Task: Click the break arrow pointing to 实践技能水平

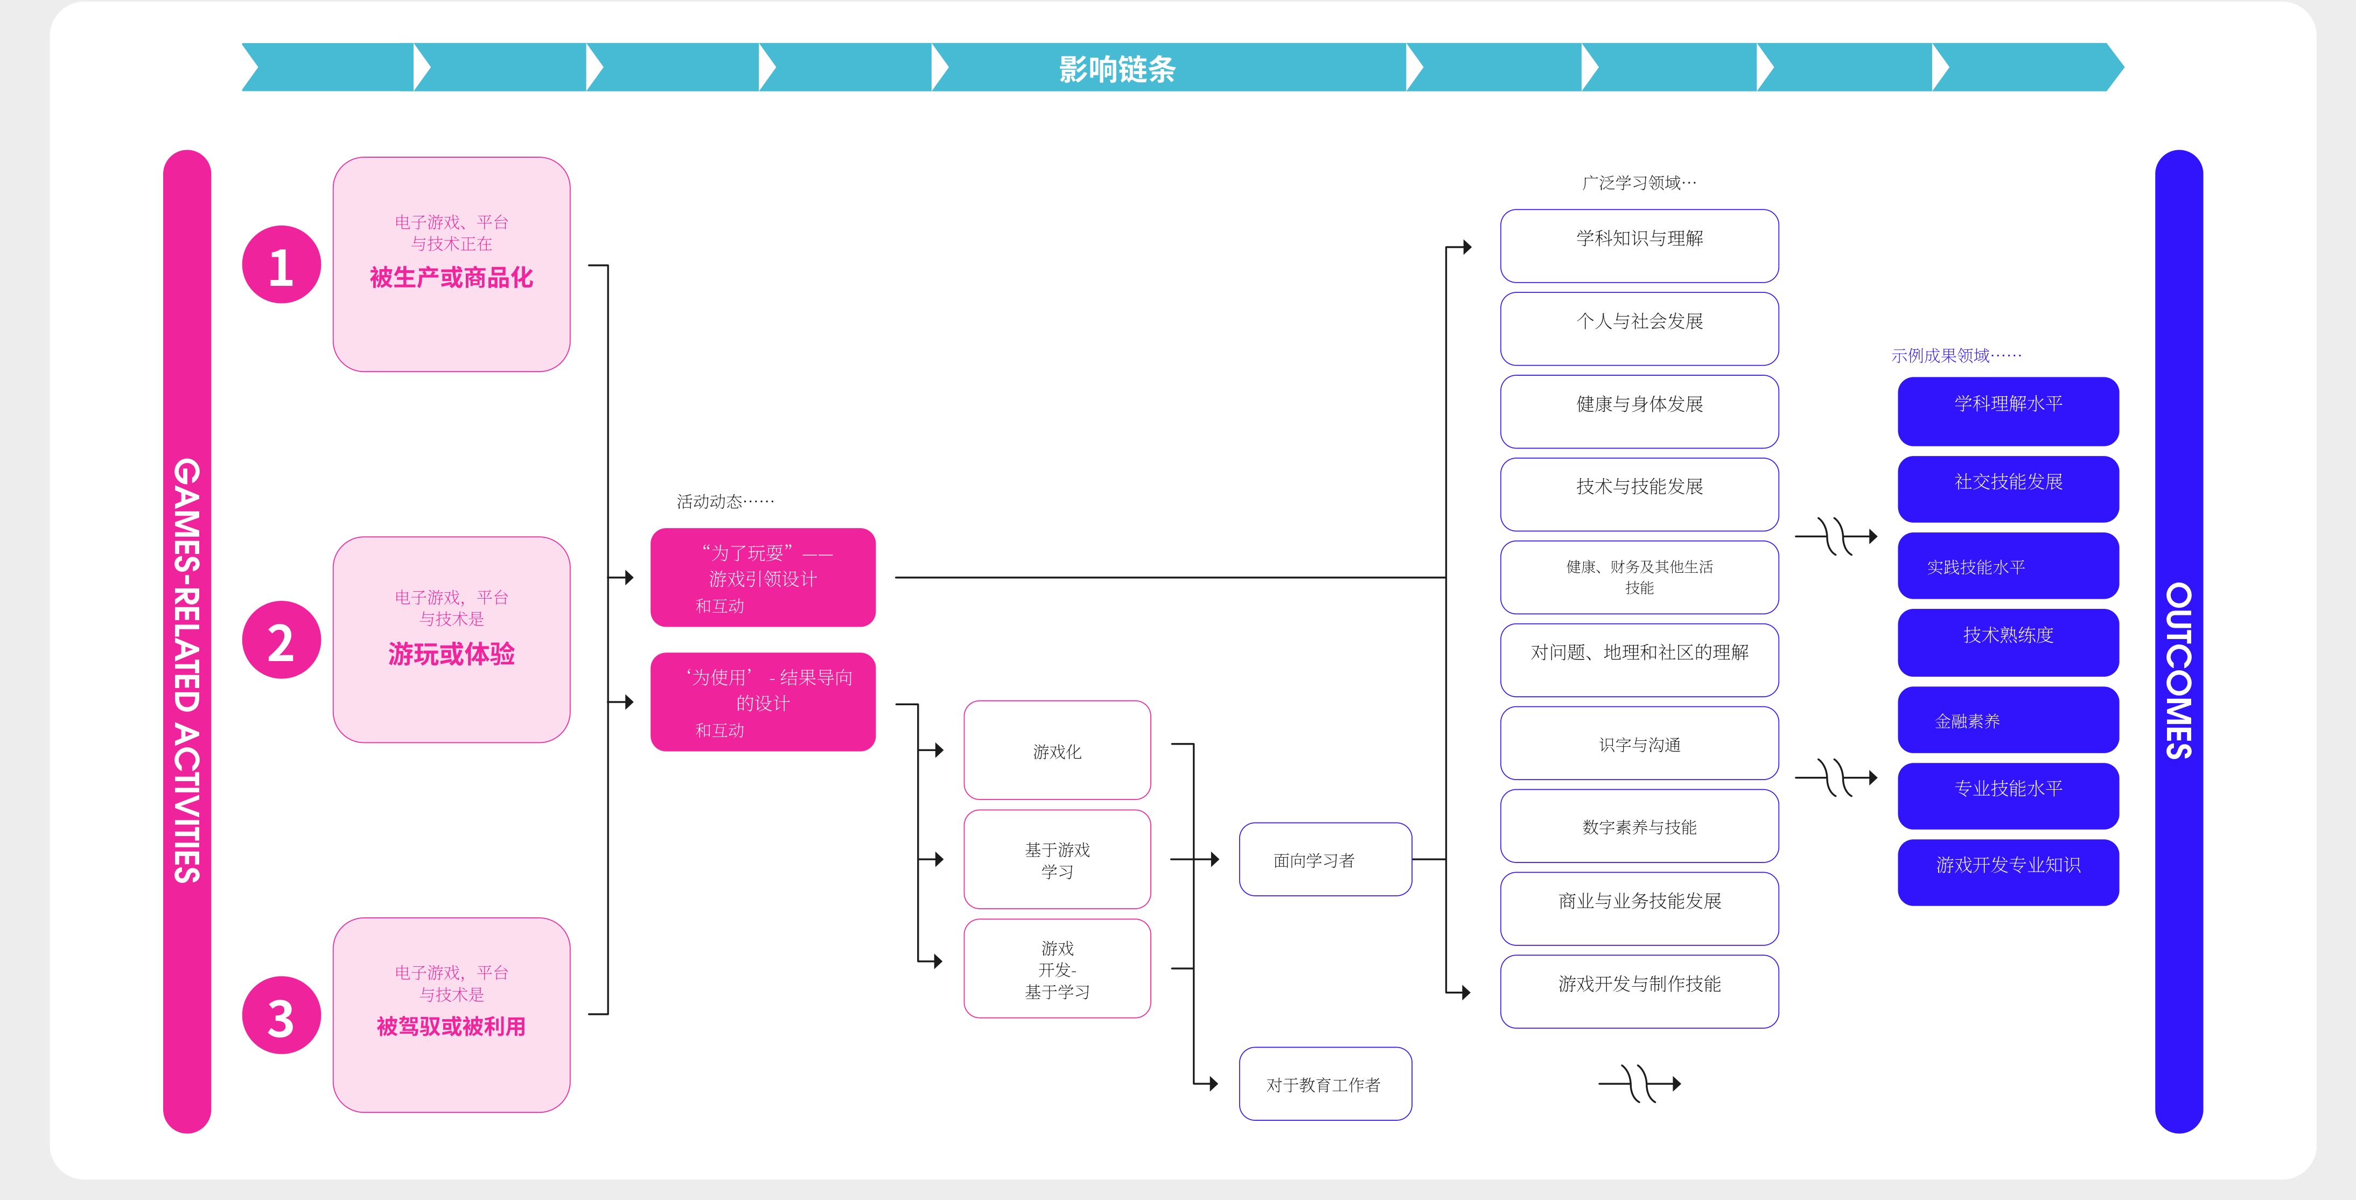Action: 1836,537
